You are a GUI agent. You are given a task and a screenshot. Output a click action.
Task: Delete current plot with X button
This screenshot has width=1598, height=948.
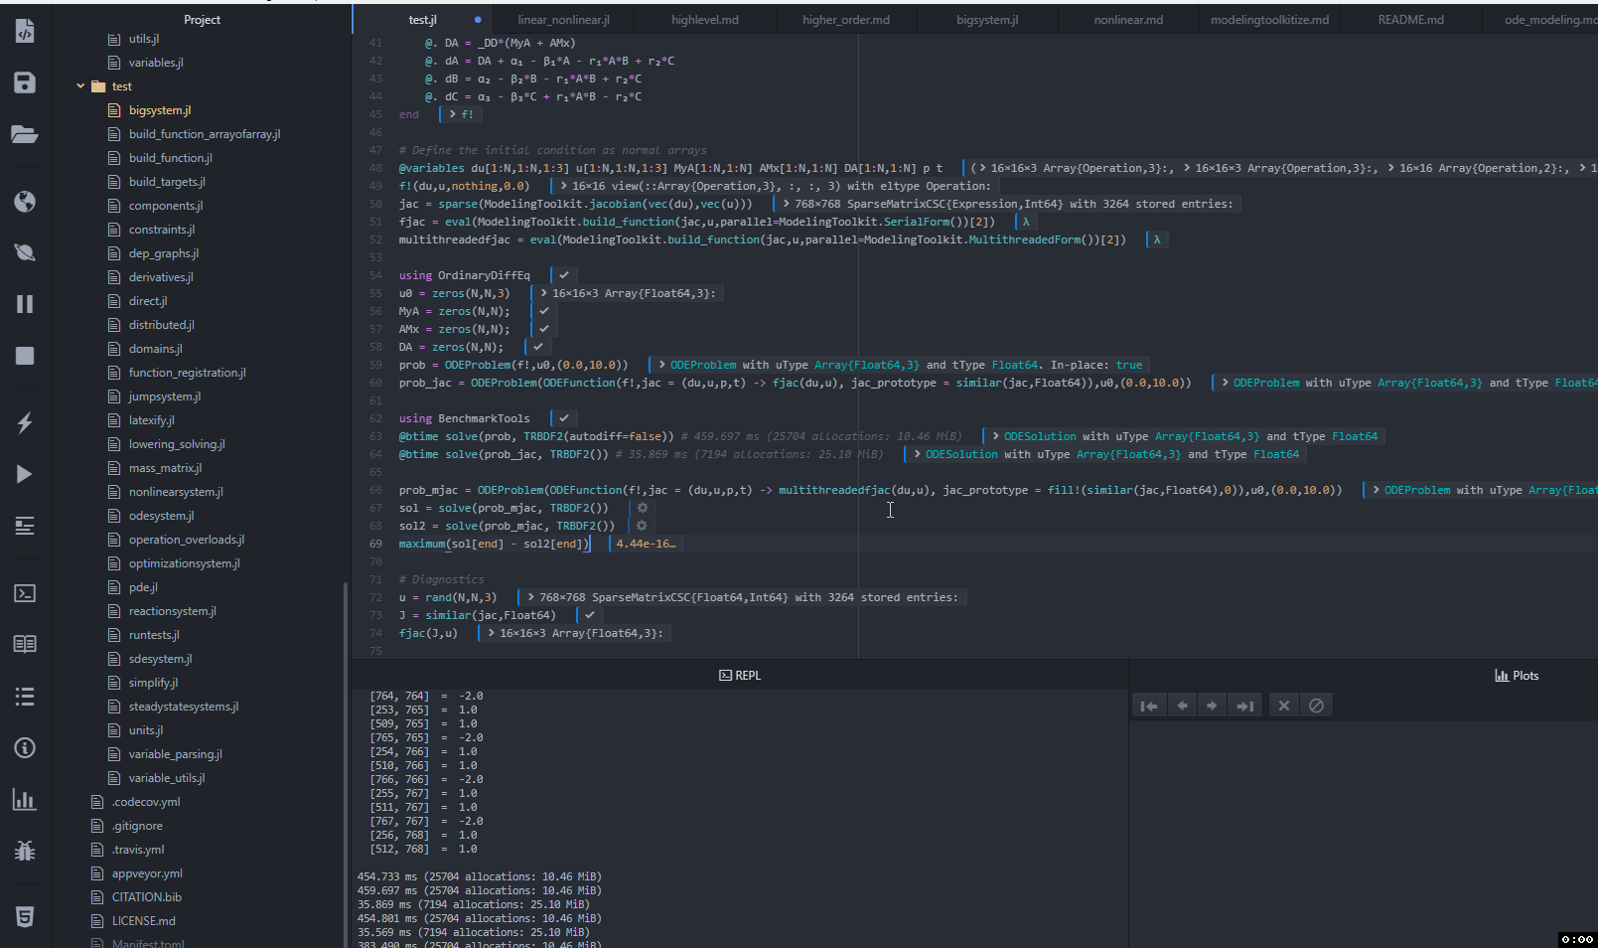tap(1284, 706)
